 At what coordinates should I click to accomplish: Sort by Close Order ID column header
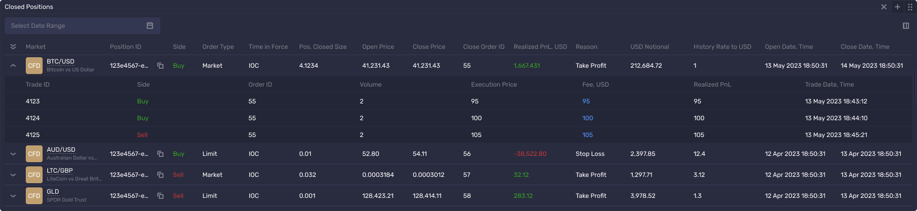click(x=484, y=47)
